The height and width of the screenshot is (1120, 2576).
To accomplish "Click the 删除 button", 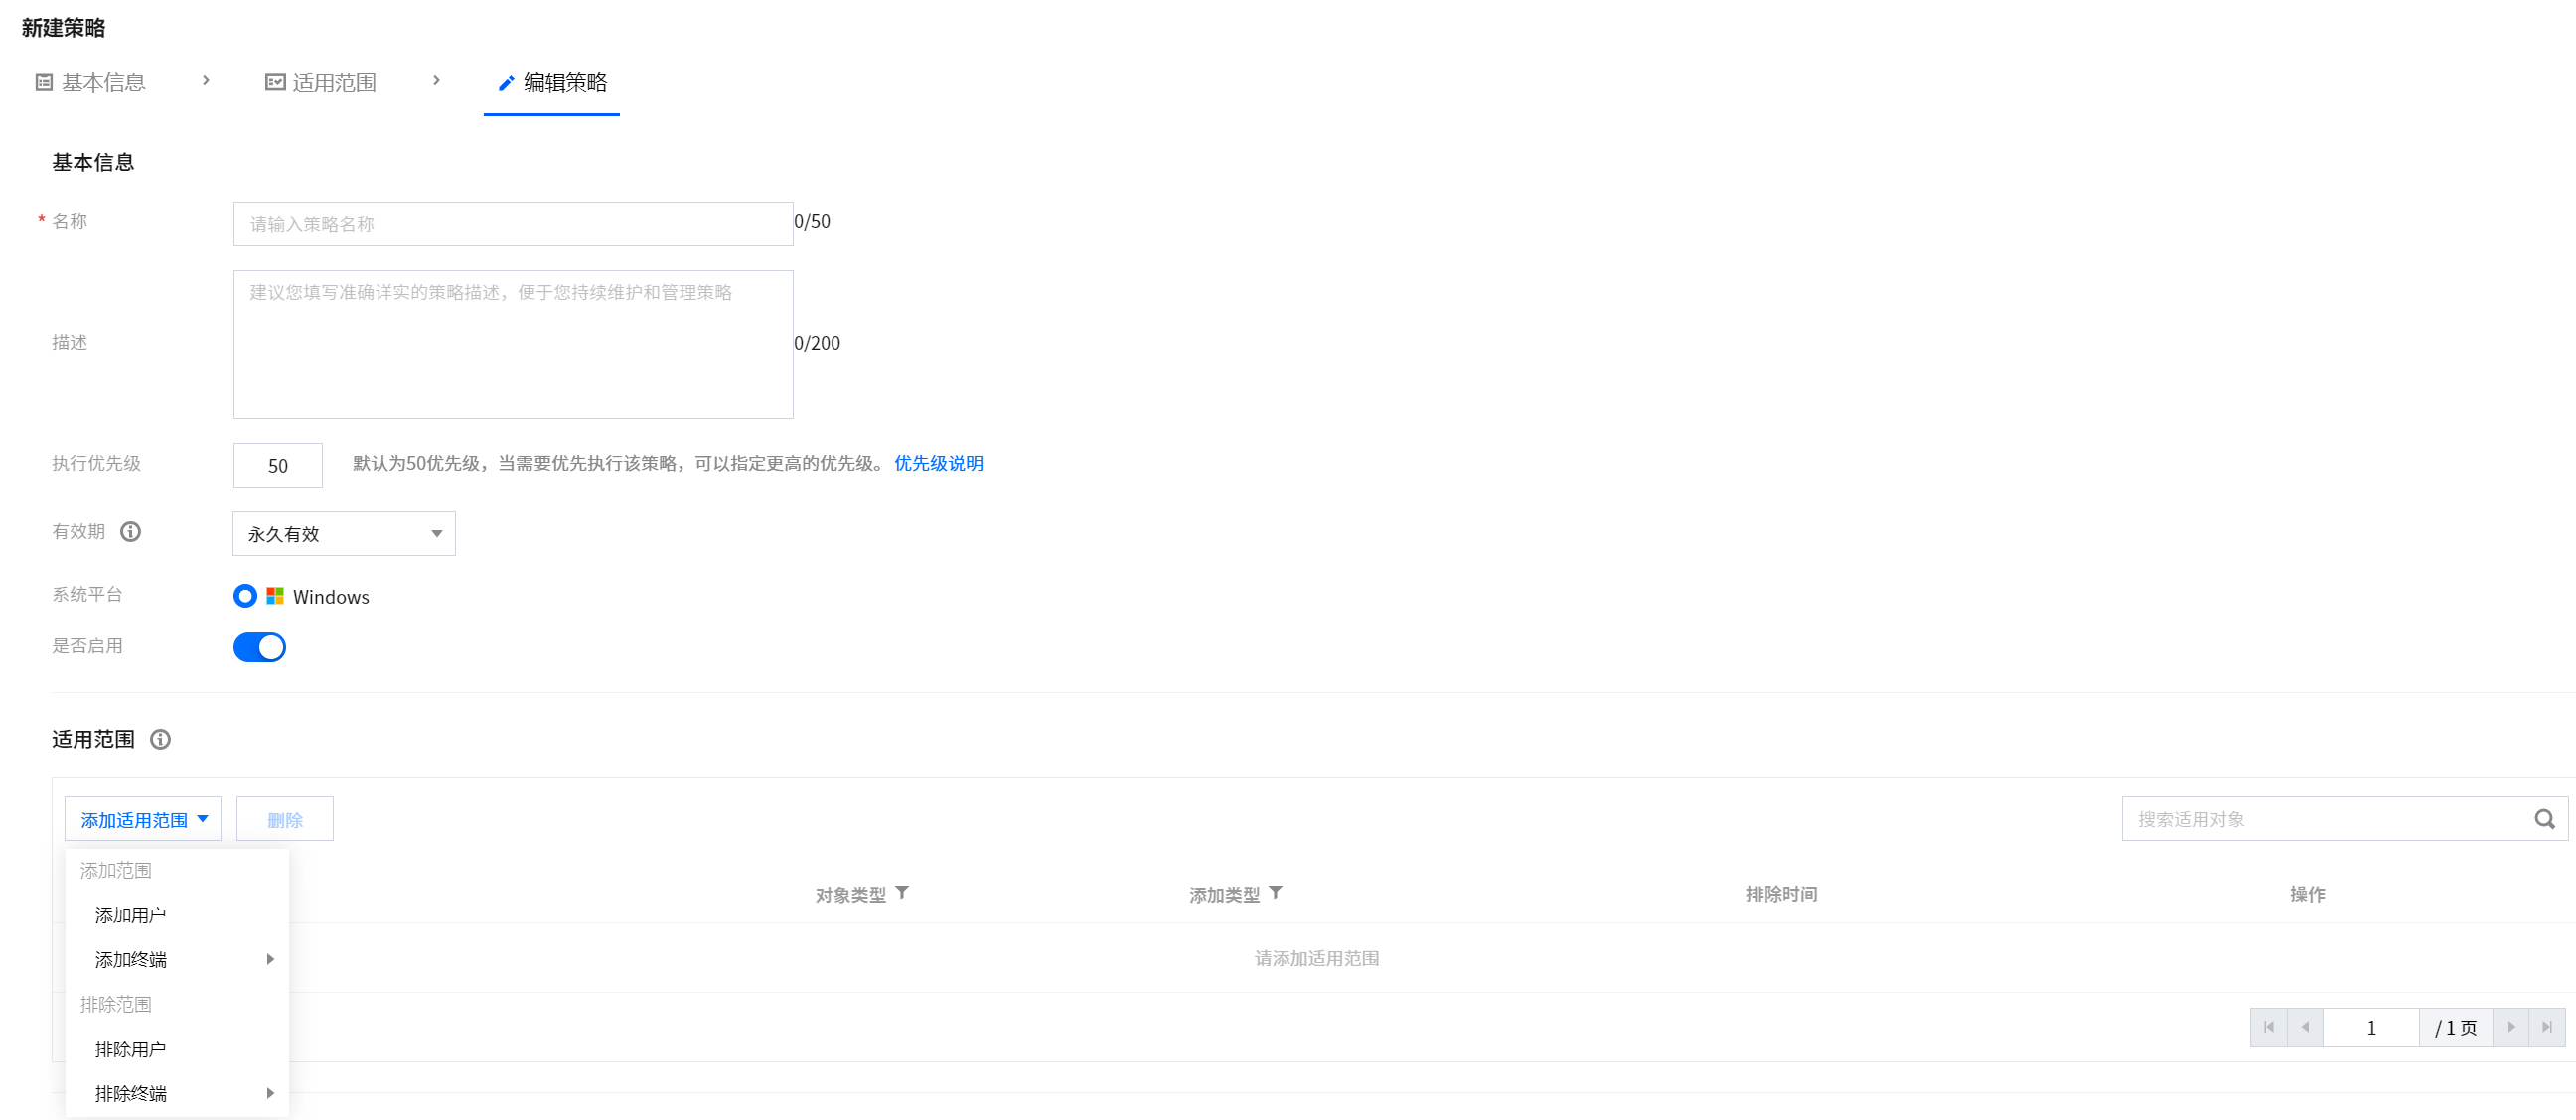I will point(284,819).
